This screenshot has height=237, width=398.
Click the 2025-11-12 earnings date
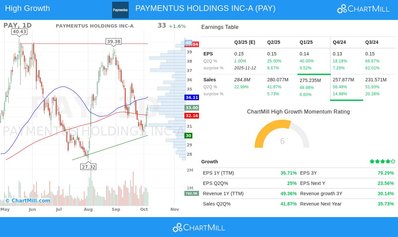point(245,68)
